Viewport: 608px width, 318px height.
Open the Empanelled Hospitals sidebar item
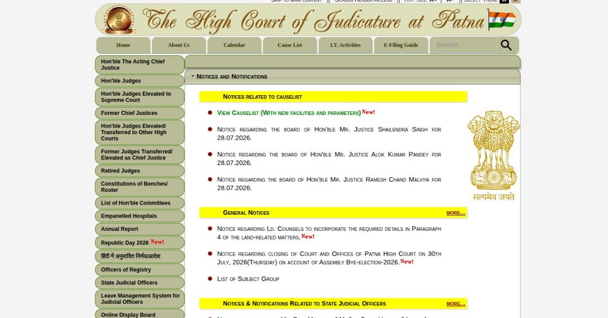click(139, 216)
